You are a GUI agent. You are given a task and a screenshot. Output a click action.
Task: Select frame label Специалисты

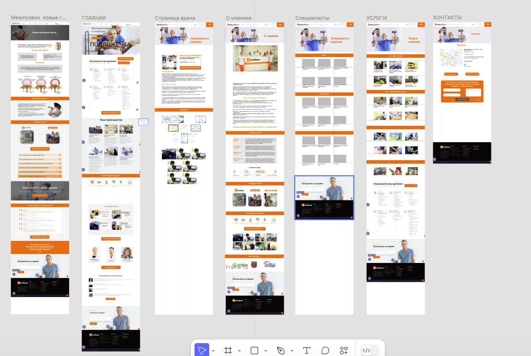pos(313,18)
